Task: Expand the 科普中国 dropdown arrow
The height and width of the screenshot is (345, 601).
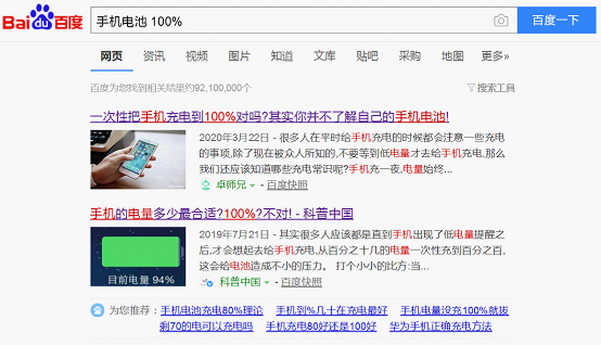Action: tap(266, 283)
